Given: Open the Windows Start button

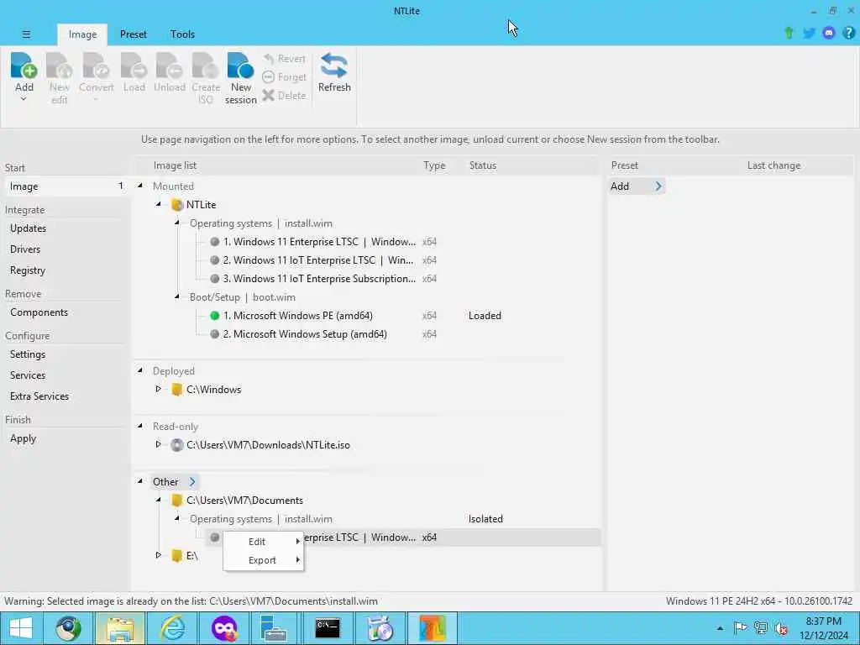Looking at the screenshot, I should click(21, 628).
